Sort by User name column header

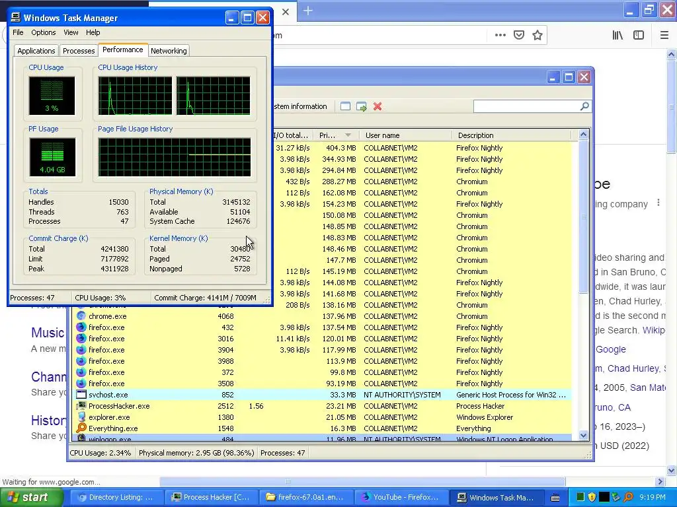tap(405, 135)
